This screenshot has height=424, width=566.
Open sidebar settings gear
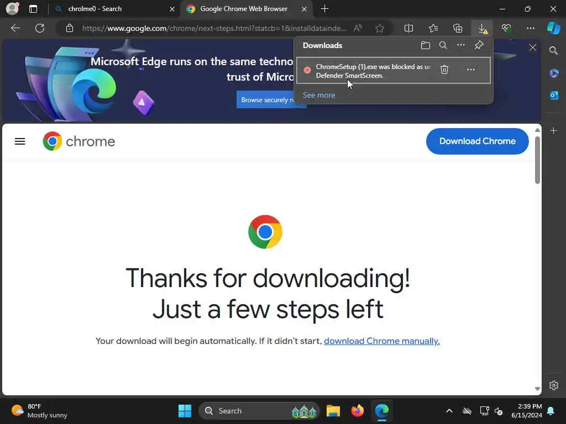pos(554,385)
